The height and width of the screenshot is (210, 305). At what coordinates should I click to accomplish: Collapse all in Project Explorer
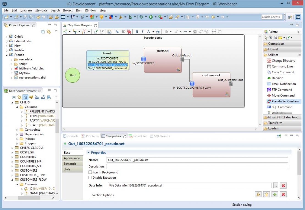(x=43, y=32)
